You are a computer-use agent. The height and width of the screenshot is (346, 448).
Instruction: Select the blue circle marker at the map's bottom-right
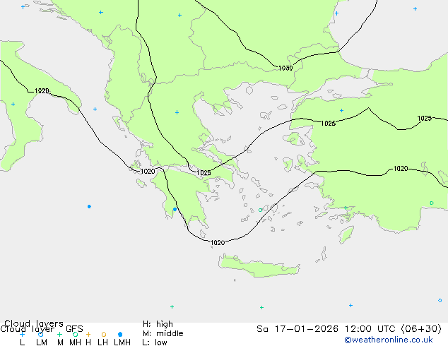pyautogui.click(x=440, y=300)
